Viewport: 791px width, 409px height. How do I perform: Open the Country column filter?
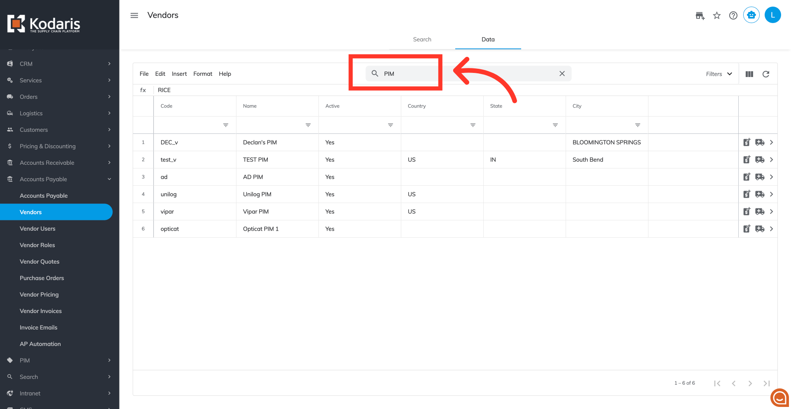(473, 125)
